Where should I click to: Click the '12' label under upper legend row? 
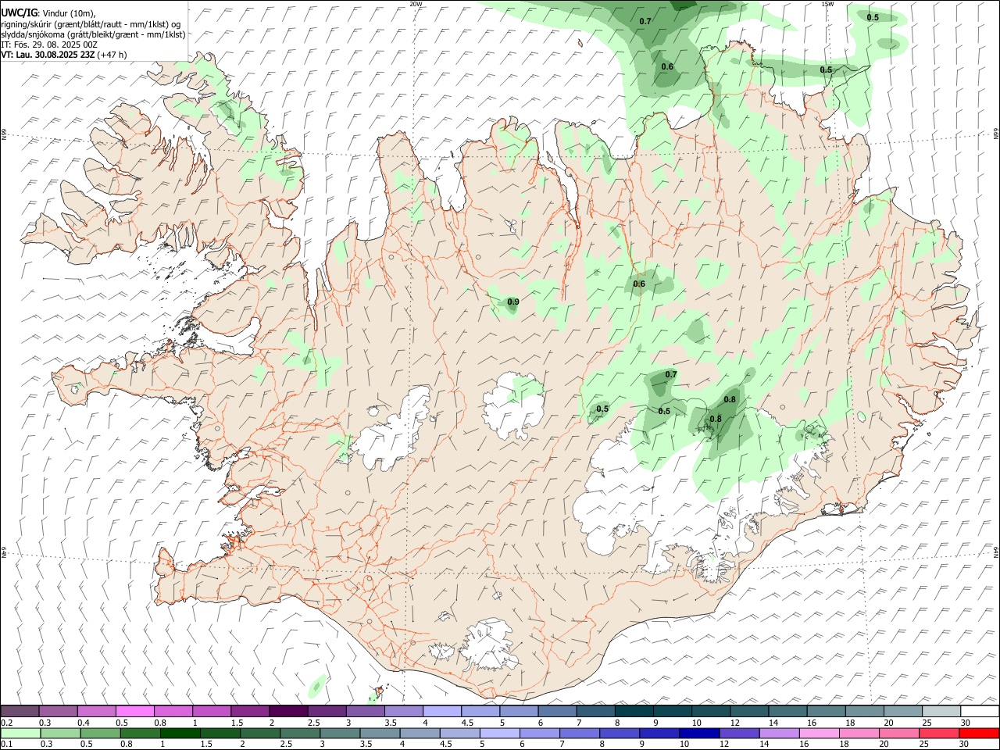pos(734,723)
